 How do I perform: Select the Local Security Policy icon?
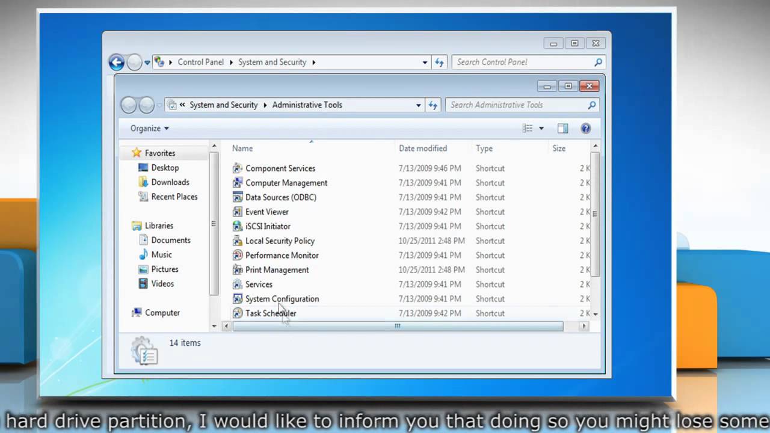point(238,241)
